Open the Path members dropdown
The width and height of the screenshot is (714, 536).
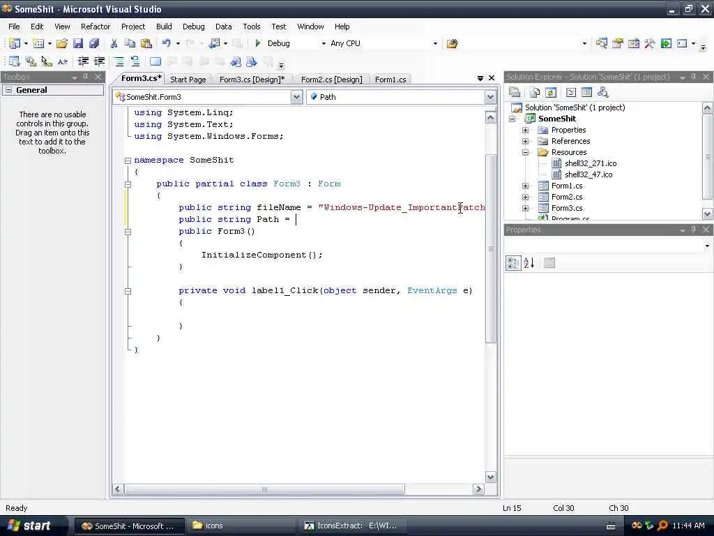[x=490, y=97]
